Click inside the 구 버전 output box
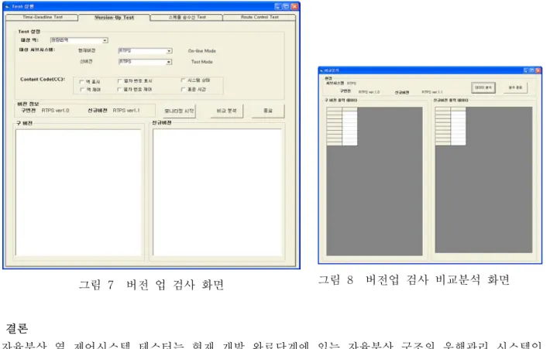This screenshot has height=349, width=550. [x=78, y=193]
